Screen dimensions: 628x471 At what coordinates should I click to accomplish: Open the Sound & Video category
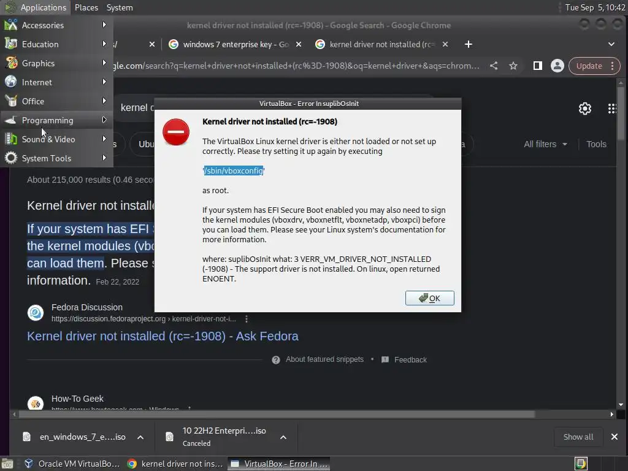tap(56, 139)
